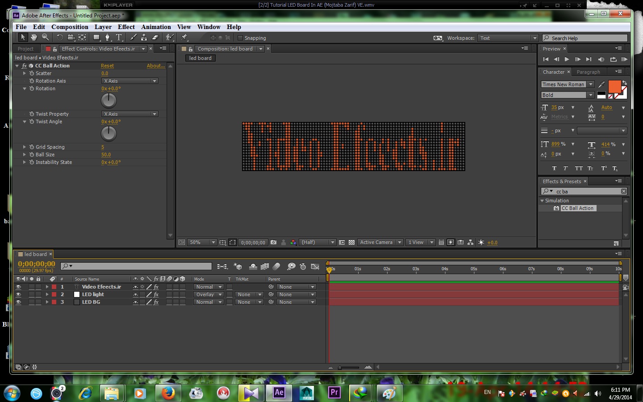Viewport: 643px width, 402px height.
Task: Click the eyedropper in Character panel
Action: pyautogui.click(x=602, y=84)
